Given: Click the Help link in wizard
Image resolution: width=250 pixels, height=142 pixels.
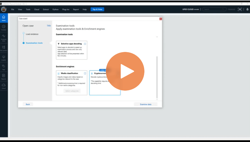Looking at the screenshot, I should pyautogui.click(x=49, y=26).
